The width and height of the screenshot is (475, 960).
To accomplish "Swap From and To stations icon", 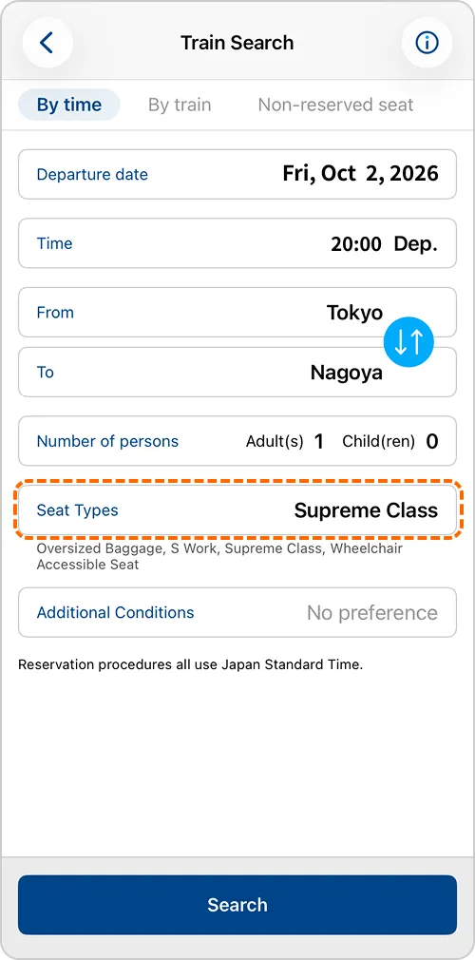I will coord(408,342).
